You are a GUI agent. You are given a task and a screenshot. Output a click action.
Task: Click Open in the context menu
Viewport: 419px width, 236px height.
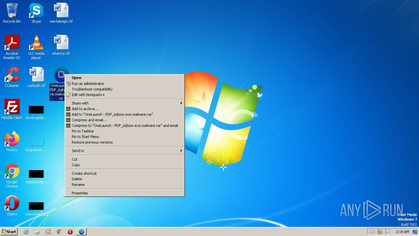click(125, 78)
